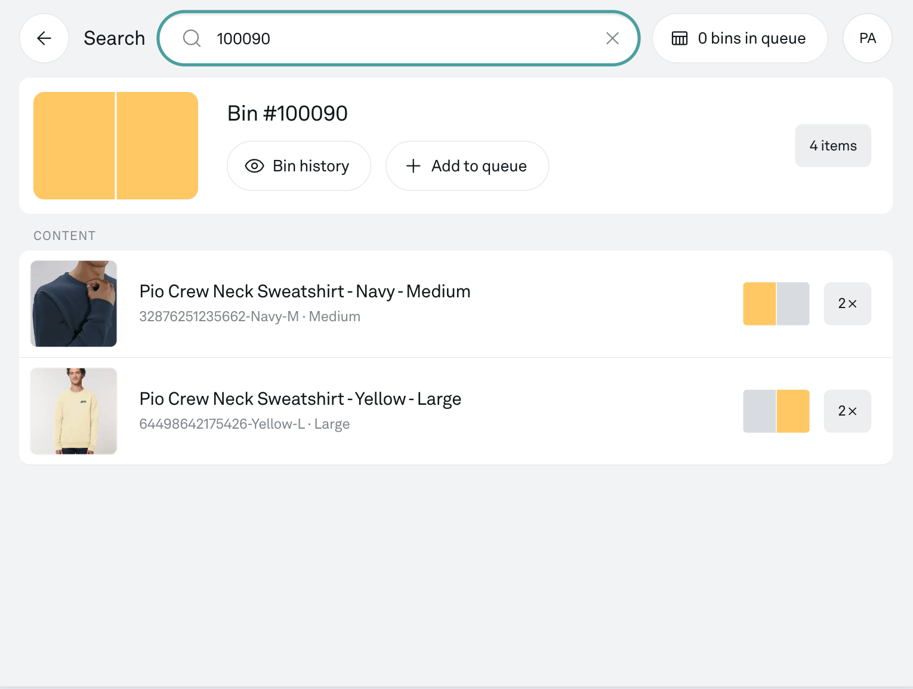This screenshot has height=689, width=913.
Task: Open the PA profile avatar
Action: tap(867, 38)
